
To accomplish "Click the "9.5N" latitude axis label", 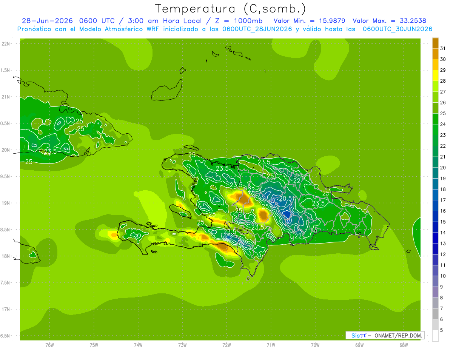I will (x=6, y=176).
